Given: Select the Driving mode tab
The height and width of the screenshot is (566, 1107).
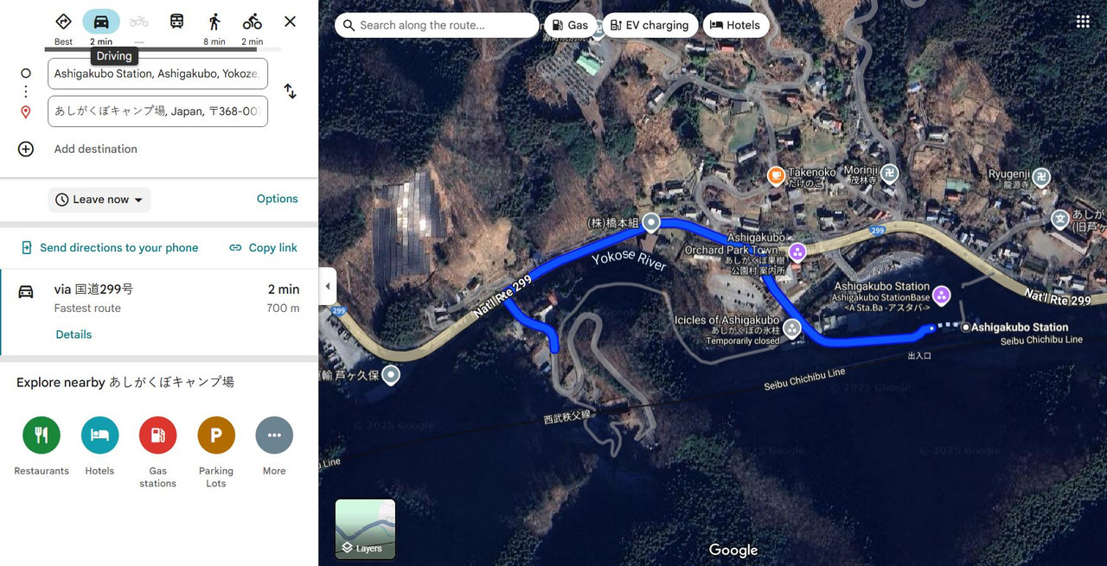Looking at the screenshot, I should [101, 22].
